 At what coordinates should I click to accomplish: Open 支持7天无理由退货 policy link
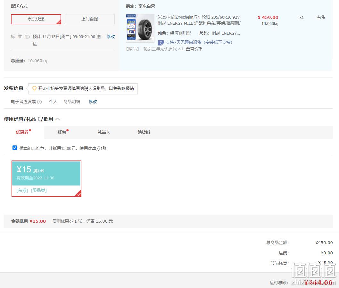click(x=199, y=42)
